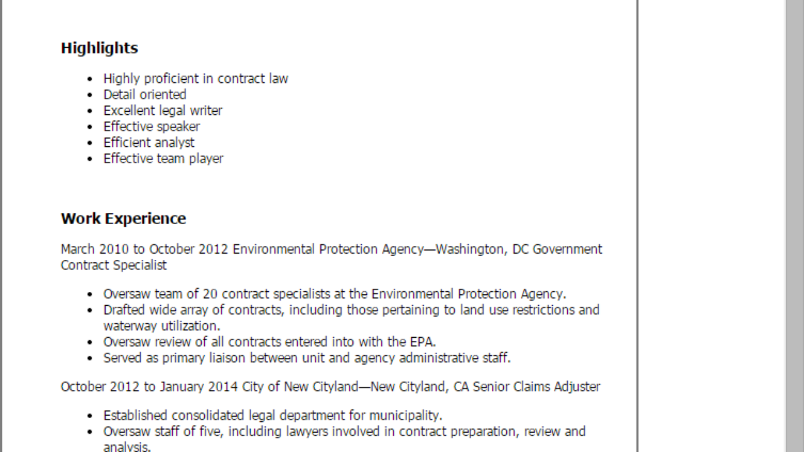Screen dimensions: 804x452
Task: Click the 'Effective speaker' bullet item
Action: (x=151, y=126)
